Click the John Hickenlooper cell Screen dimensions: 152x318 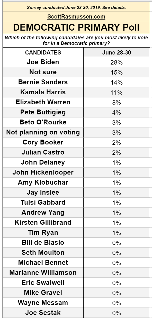click(x=43, y=172)
